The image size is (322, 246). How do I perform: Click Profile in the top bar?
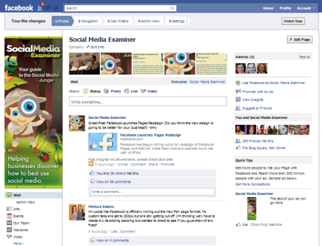[285, 8]
